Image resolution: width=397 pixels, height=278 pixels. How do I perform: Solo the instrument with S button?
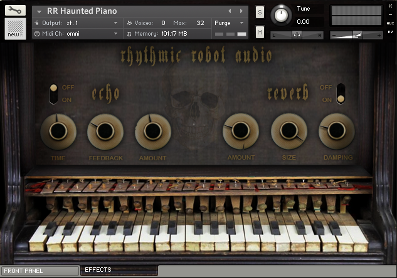[260, 12]
